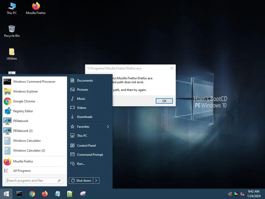
Task: Expand the Favorites submenu arrow
Action: click(x=108, y=126)
